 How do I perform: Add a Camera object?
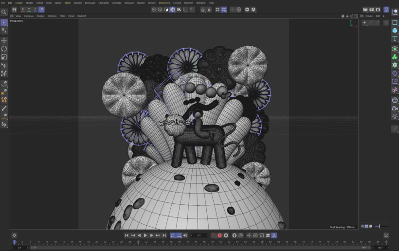(x=395, y=108)
